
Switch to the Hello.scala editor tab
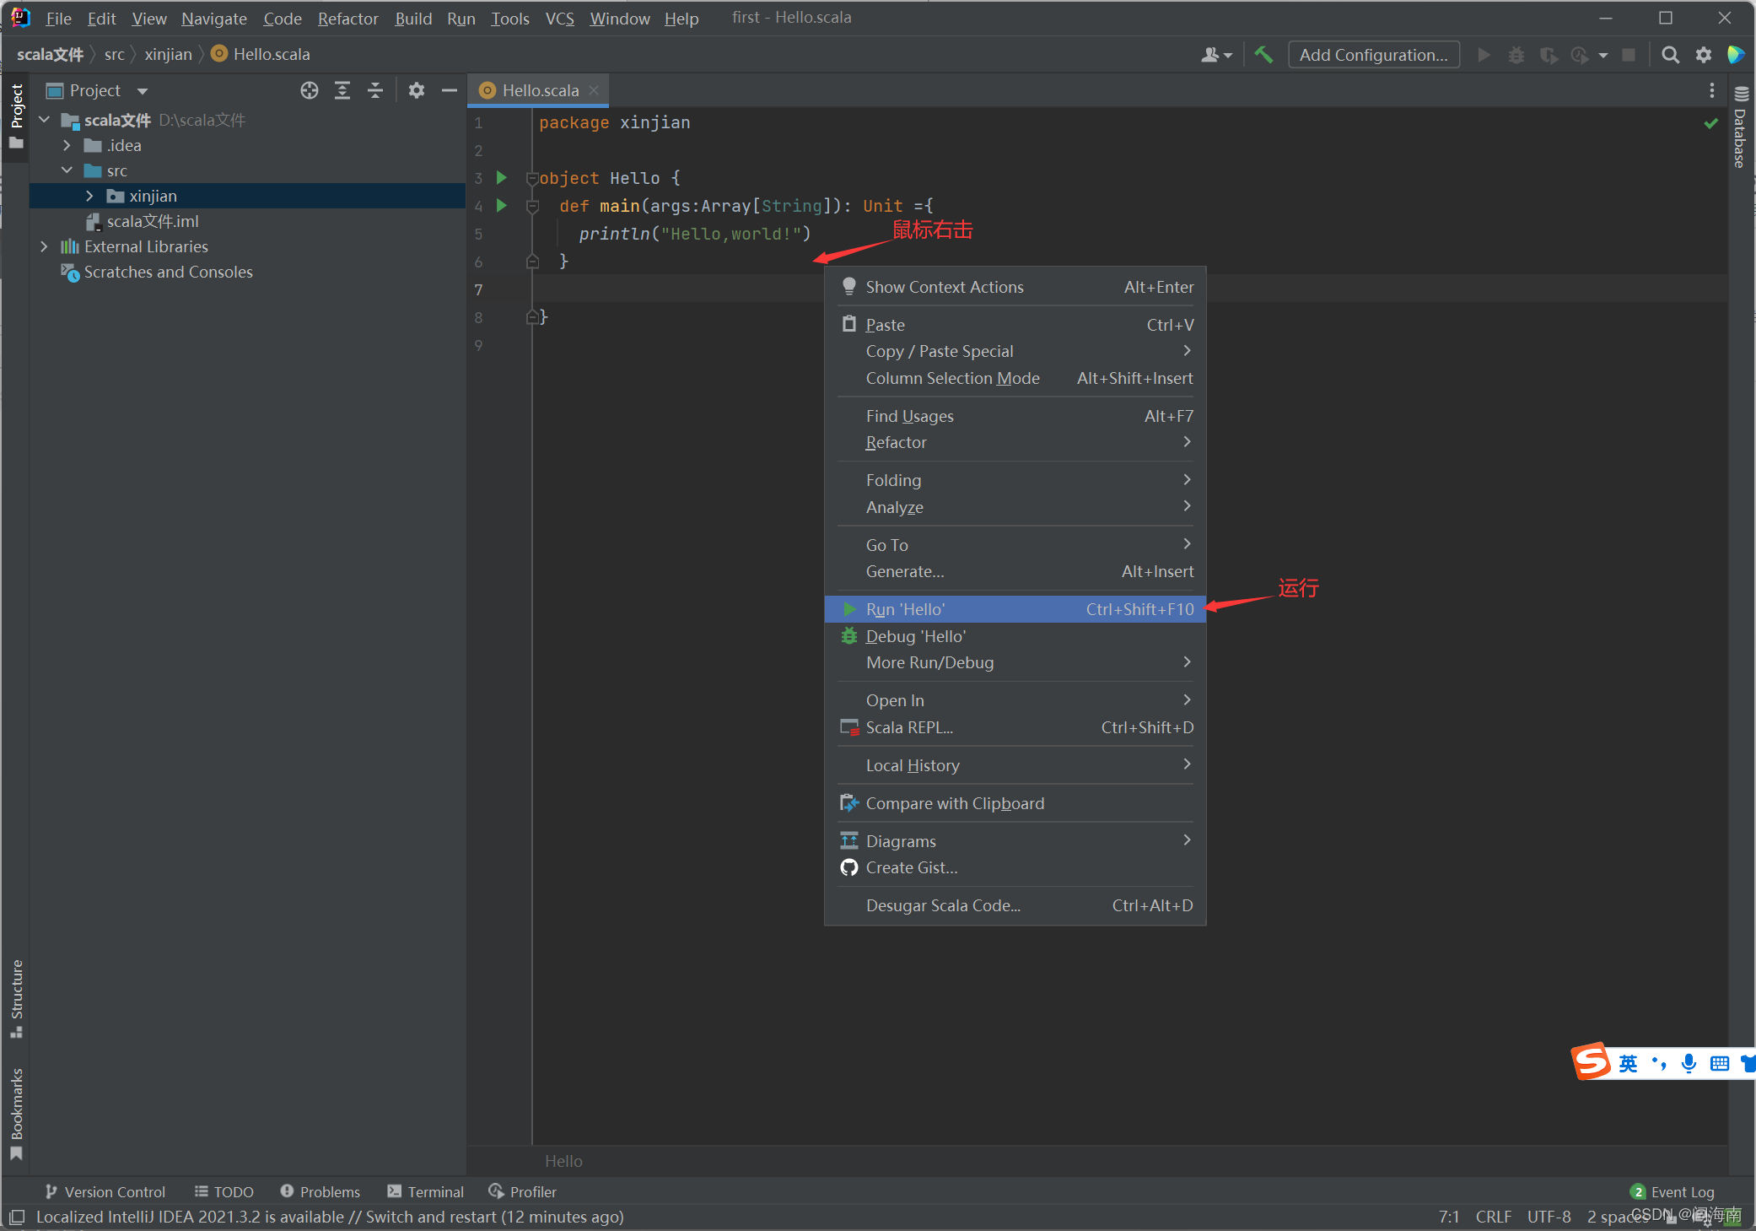click(x=540, y=90)
